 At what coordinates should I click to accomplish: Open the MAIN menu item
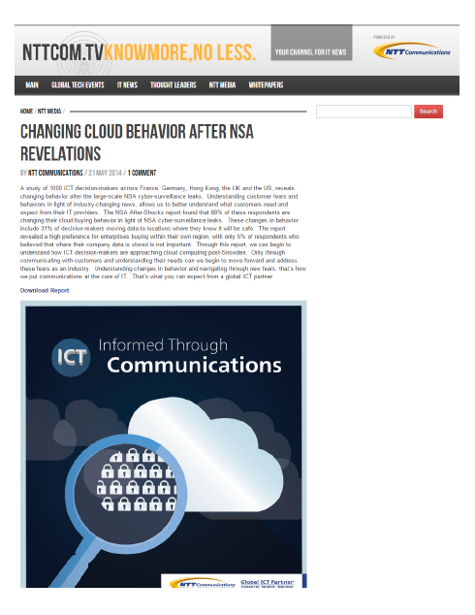click(x=32, y=84)
